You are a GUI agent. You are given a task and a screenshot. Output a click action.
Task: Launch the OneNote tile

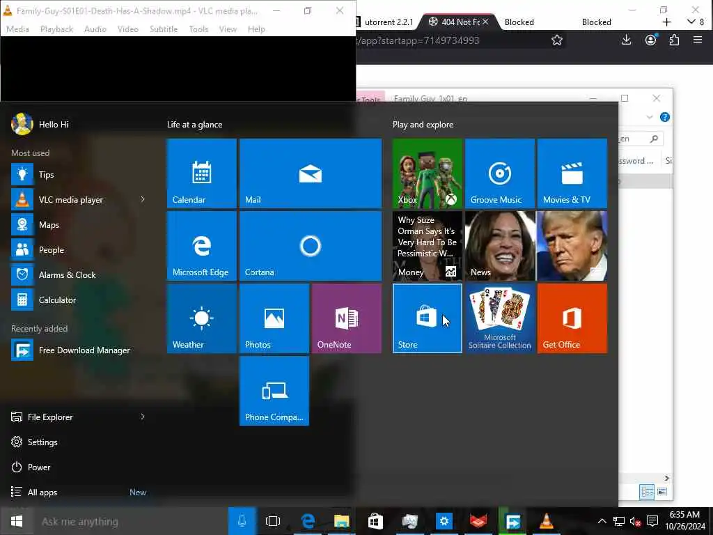pos(347,318)
